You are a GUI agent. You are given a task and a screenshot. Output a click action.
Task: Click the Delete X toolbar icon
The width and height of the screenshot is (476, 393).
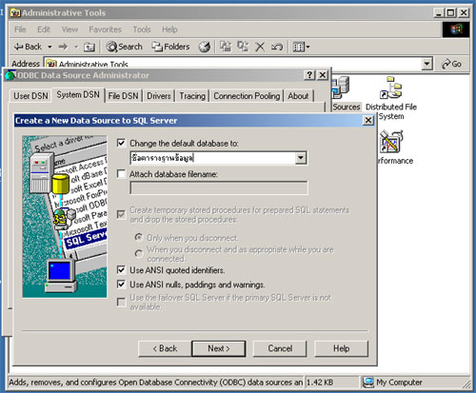(x=260, y=47)
